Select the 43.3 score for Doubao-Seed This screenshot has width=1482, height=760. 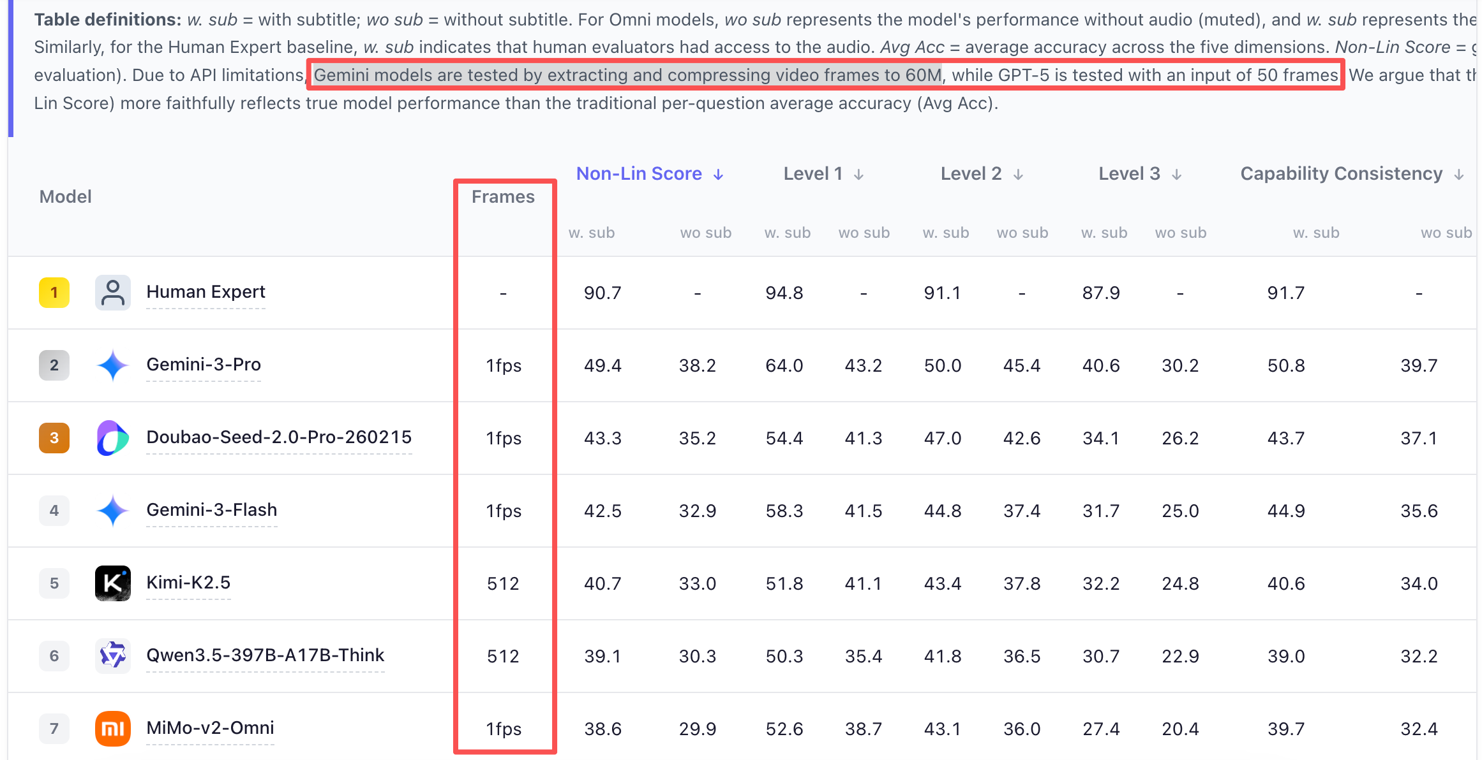(603, 439)
